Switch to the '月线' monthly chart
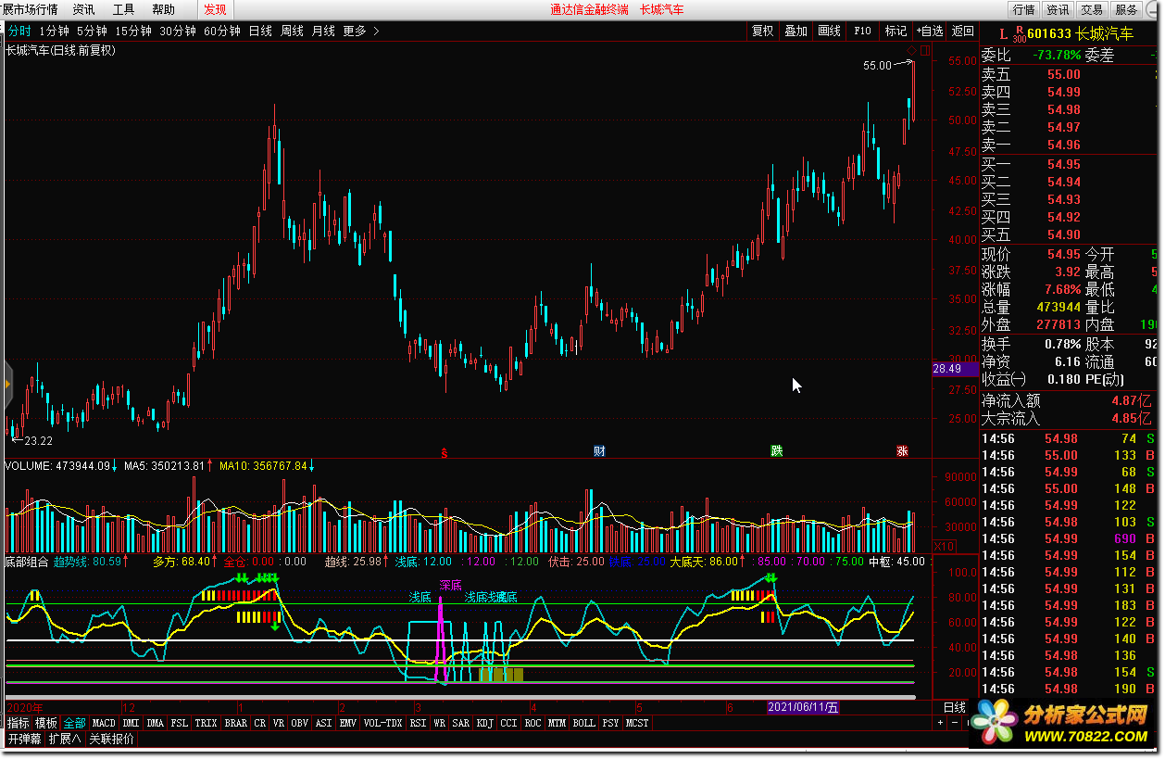 pyautogui.click(x=323, y=31)
